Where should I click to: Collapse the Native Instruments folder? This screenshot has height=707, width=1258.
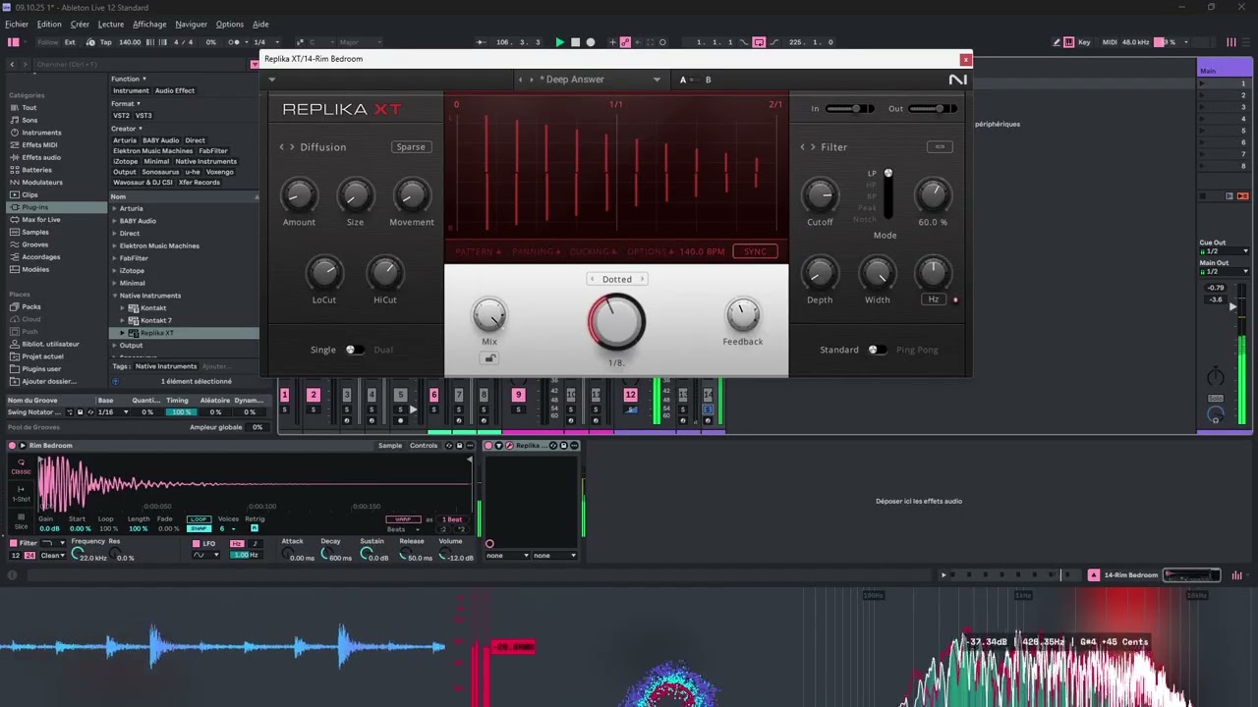[115, 296]
